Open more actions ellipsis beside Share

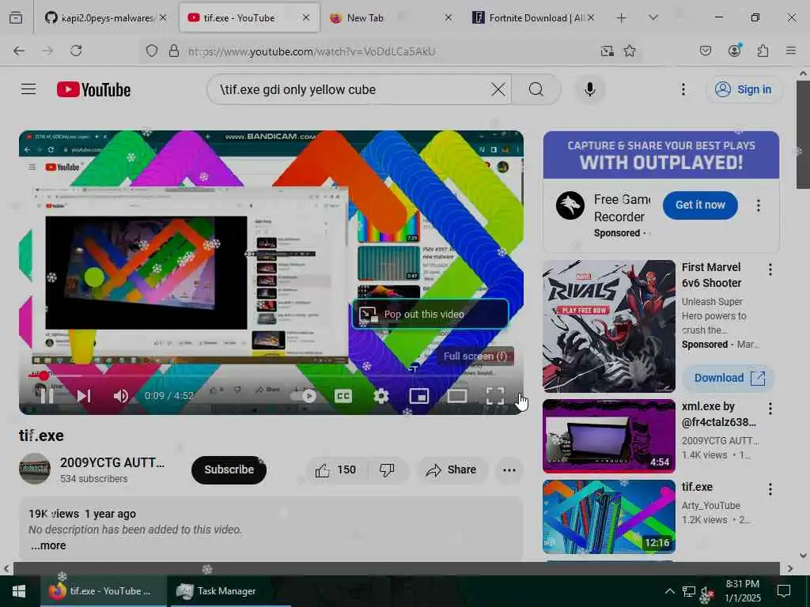[x=509, y=469]
